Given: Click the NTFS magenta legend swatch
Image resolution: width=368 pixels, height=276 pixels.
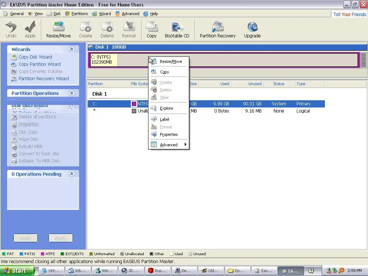Looking at the screenshot, I should pyautogui.click(x=42, y=254).
